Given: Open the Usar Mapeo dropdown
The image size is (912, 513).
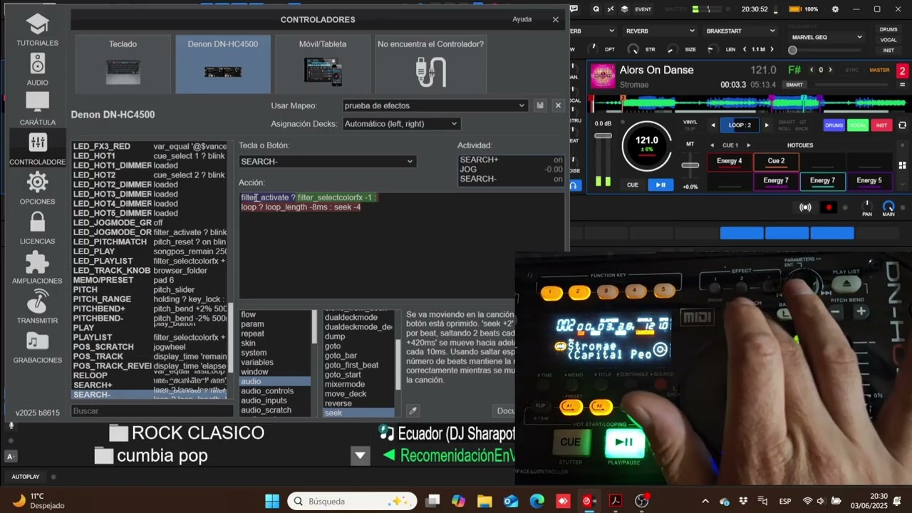Looking at the screenshot, I should tap(435, 105).
